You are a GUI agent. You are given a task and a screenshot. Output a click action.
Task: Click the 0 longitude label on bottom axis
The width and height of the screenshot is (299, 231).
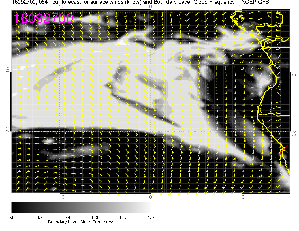point(151,197)
